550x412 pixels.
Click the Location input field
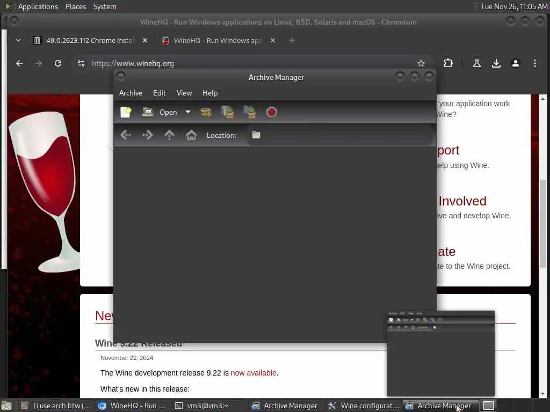(340, 135)
